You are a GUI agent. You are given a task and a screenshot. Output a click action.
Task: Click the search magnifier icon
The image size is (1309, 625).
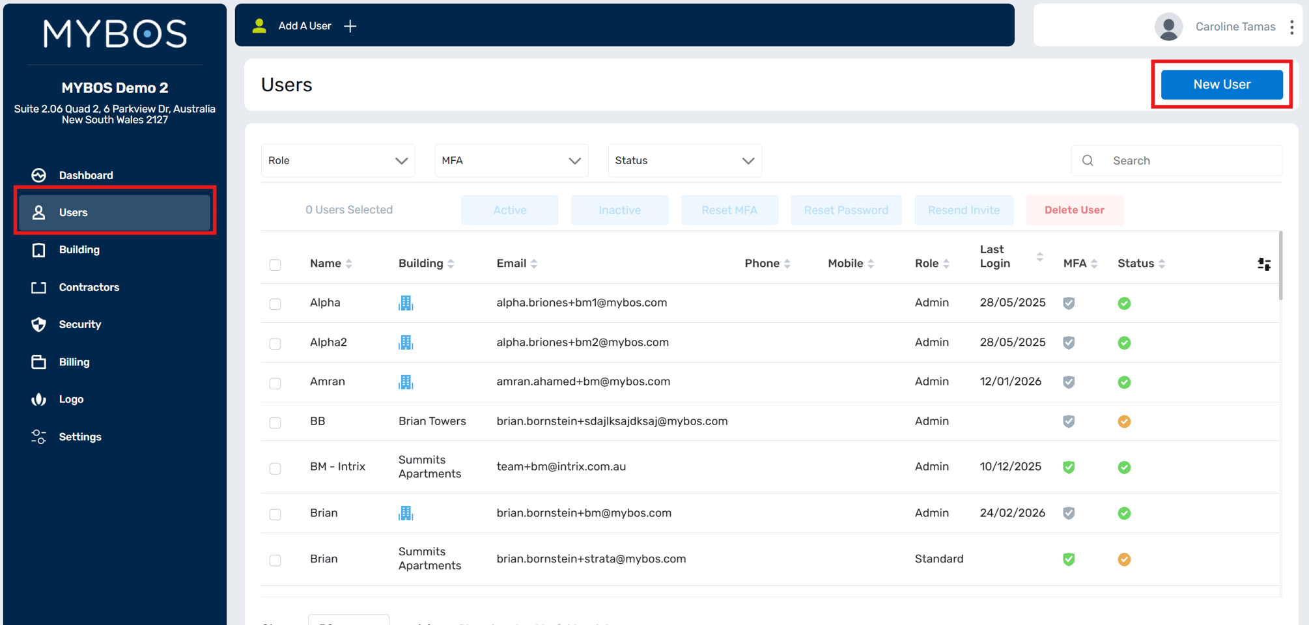coord(1088,161)
